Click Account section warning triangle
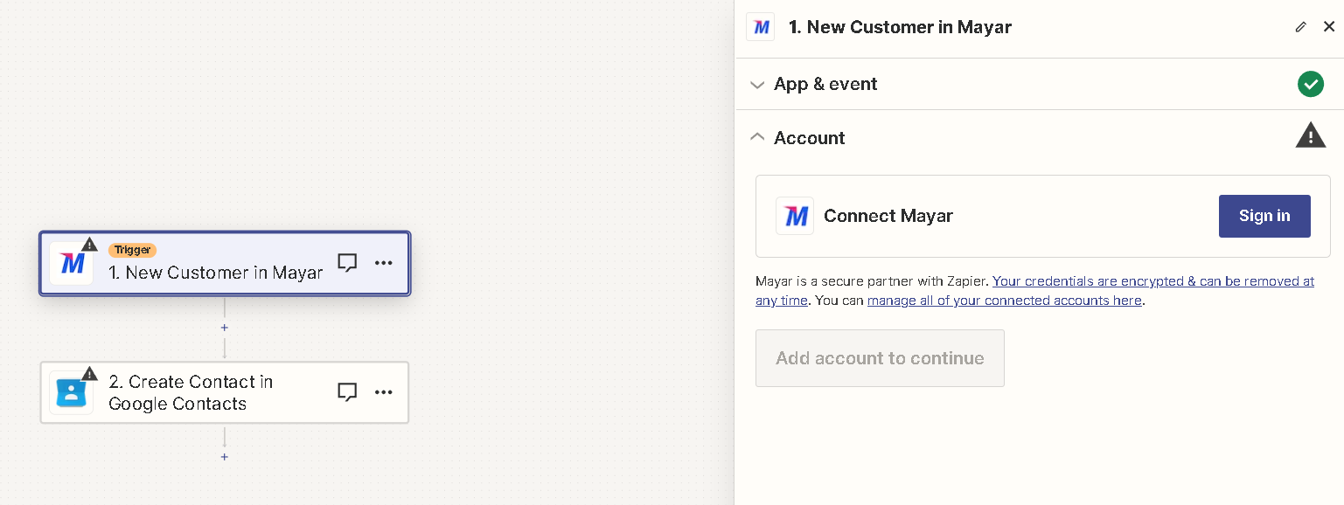Screen dimensions: 1344x505 click(1310, 135)
